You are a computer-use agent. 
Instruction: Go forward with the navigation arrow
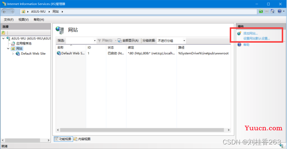(x=12, y=12)
